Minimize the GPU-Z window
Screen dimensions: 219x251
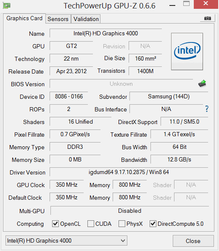(x=172, y=5)
